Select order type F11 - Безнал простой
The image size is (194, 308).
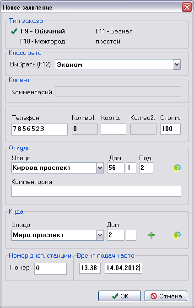[x=114, y=36]
